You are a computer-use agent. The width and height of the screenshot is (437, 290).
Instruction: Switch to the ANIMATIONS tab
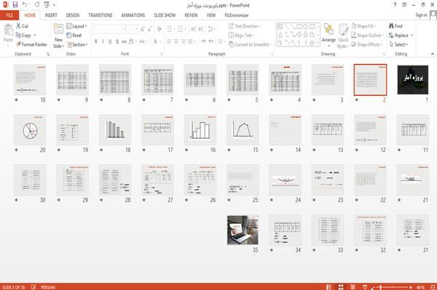[x=133, y=15]
